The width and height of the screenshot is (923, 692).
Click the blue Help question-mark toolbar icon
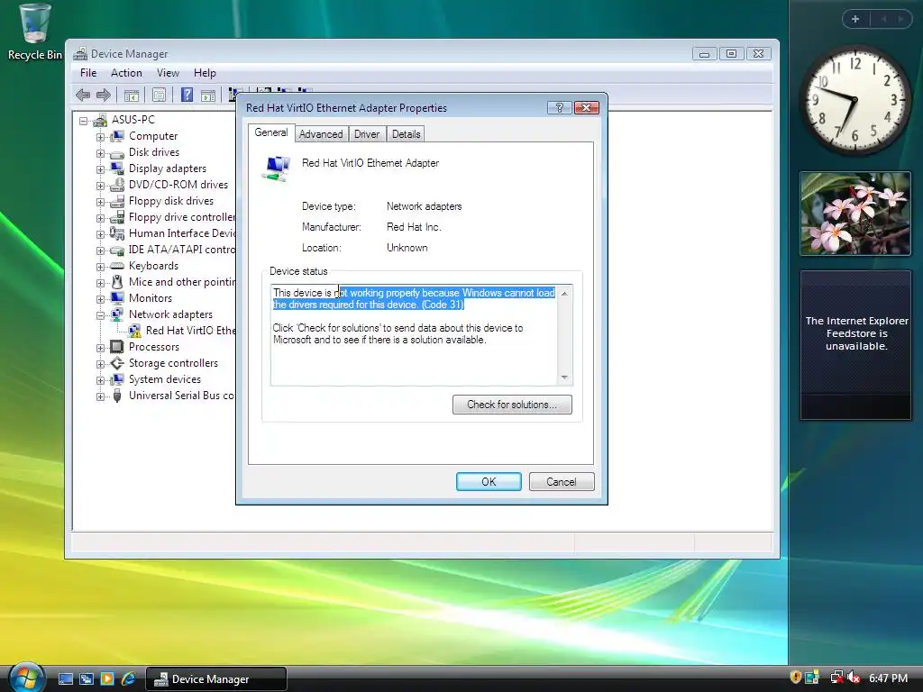click(x=187, y=95)
